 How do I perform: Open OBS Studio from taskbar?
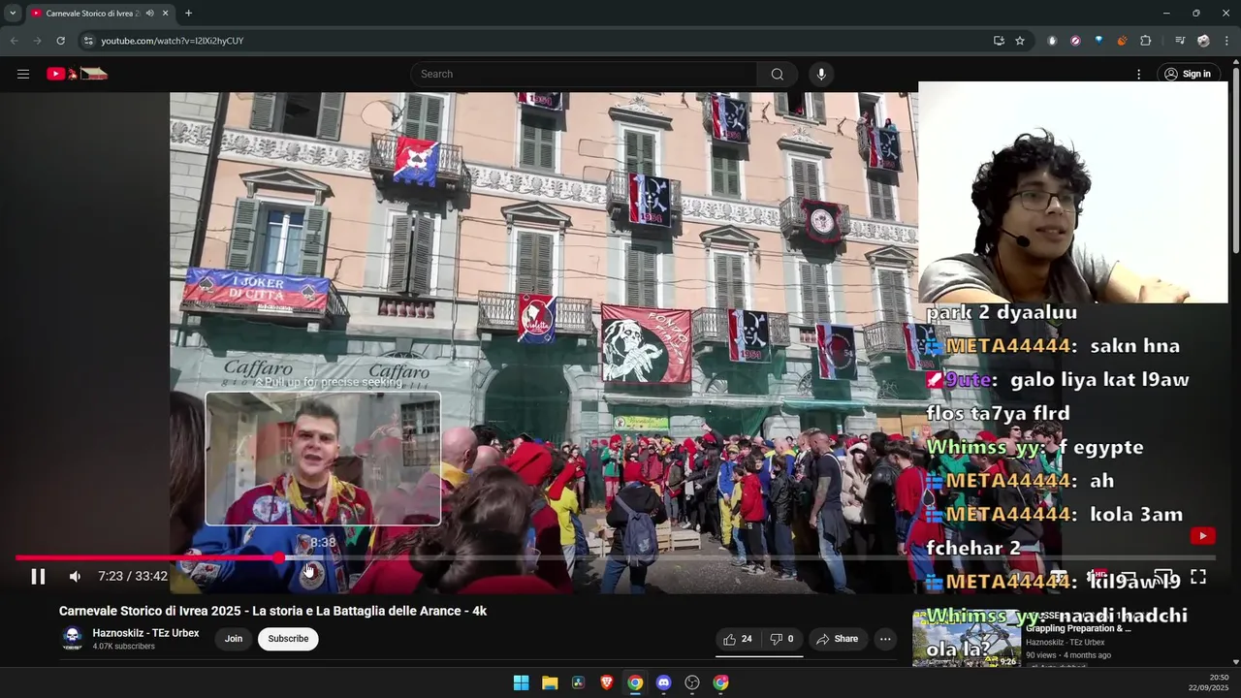692,682
